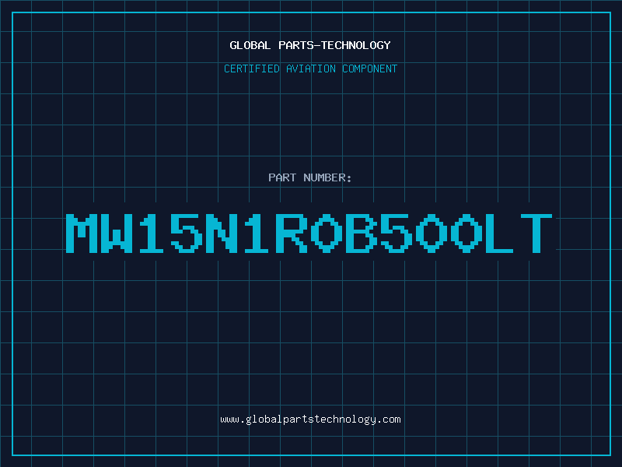This screenshot has width=622, height=467.
Task: Select the cyan word COMPONENT
Action: point(370,68)
